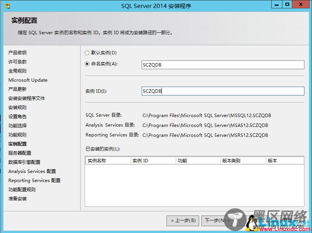Click the 版本类别 column header
Screen dimensions: 312x233
tap(243, 161)
